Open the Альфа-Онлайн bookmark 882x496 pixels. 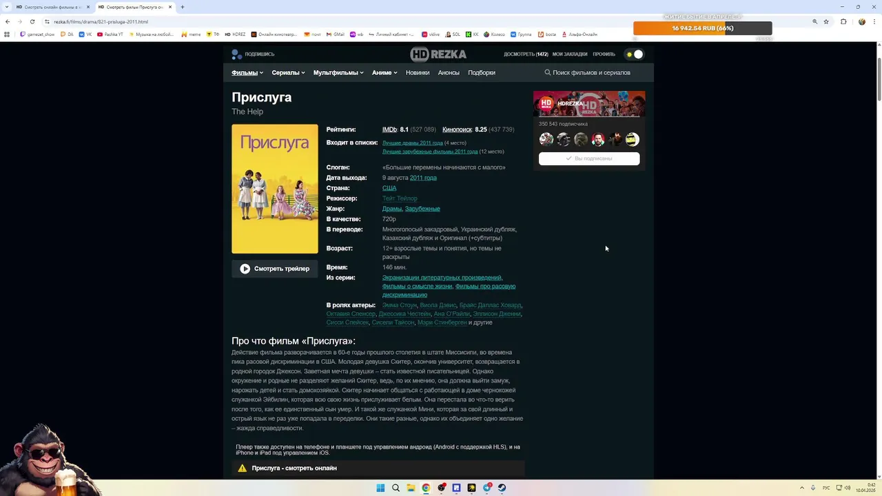pyautogui.click(x=580, y=34)
